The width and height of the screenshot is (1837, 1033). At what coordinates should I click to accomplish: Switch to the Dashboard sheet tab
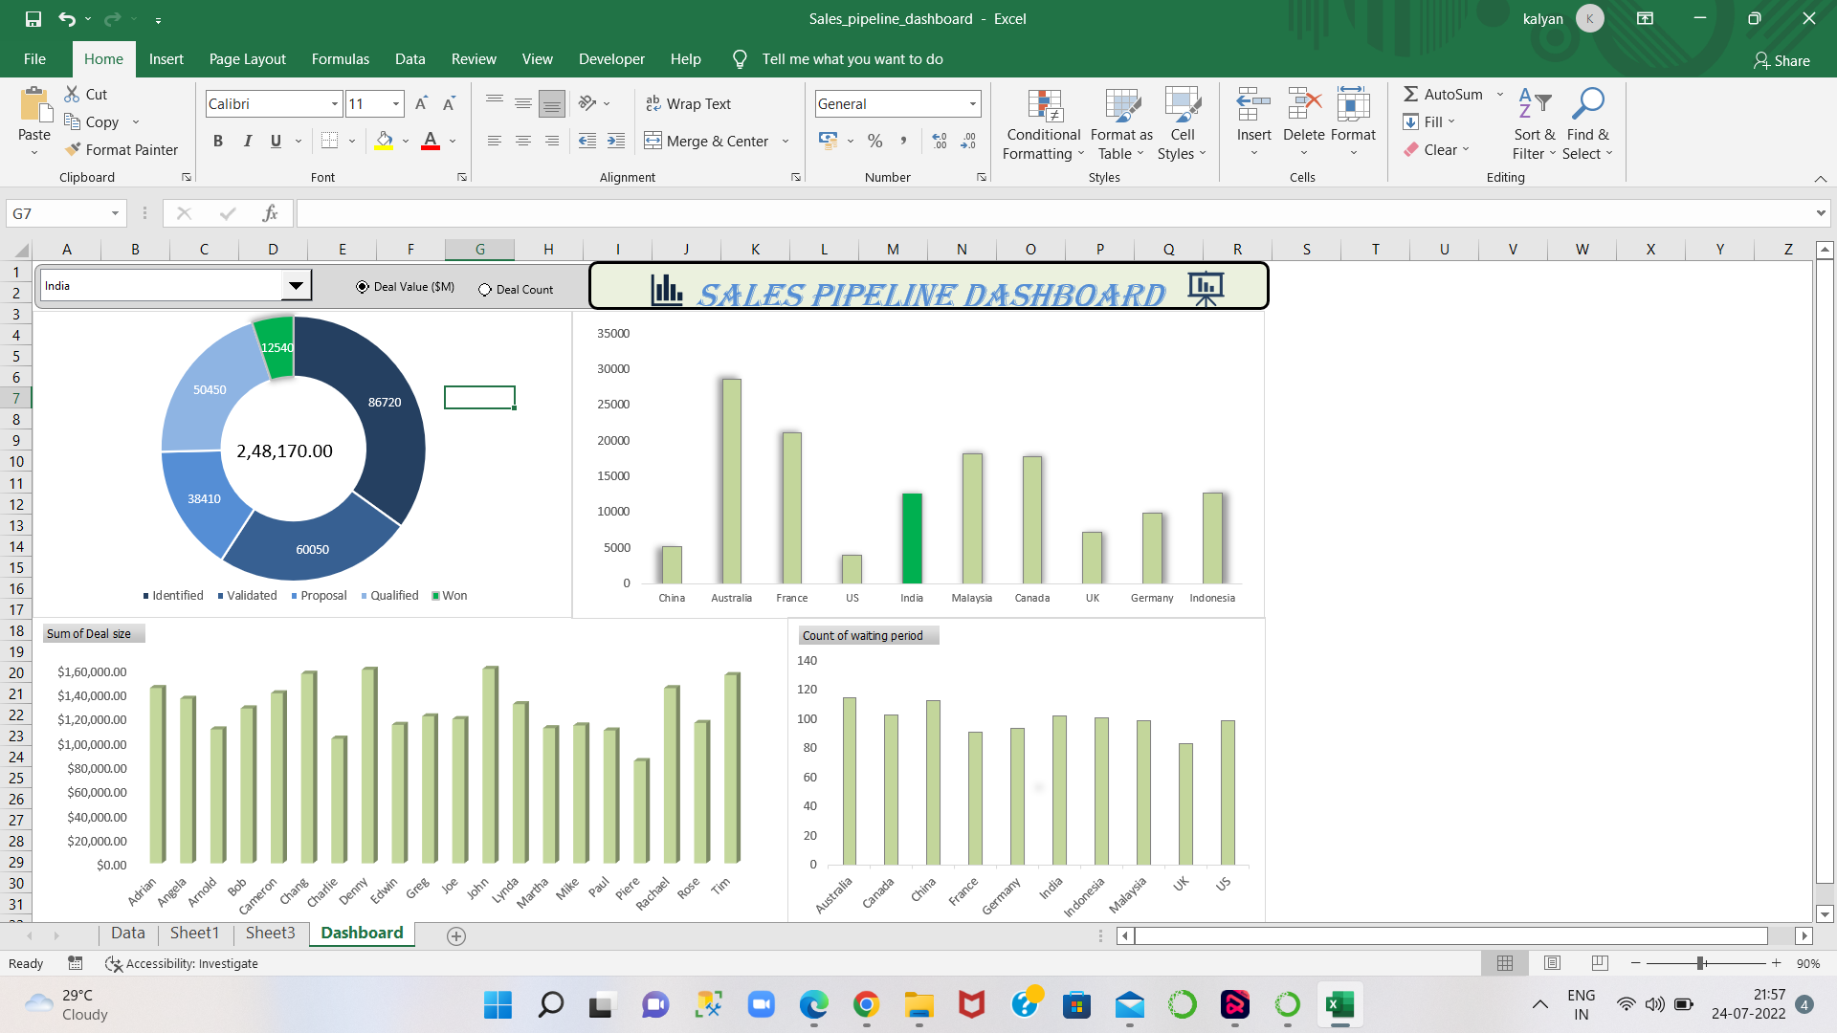coord(362,933)
